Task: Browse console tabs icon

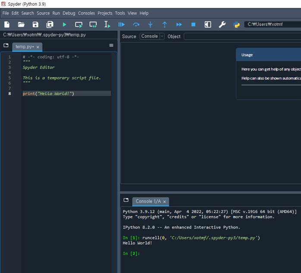Action: point(126,200)
